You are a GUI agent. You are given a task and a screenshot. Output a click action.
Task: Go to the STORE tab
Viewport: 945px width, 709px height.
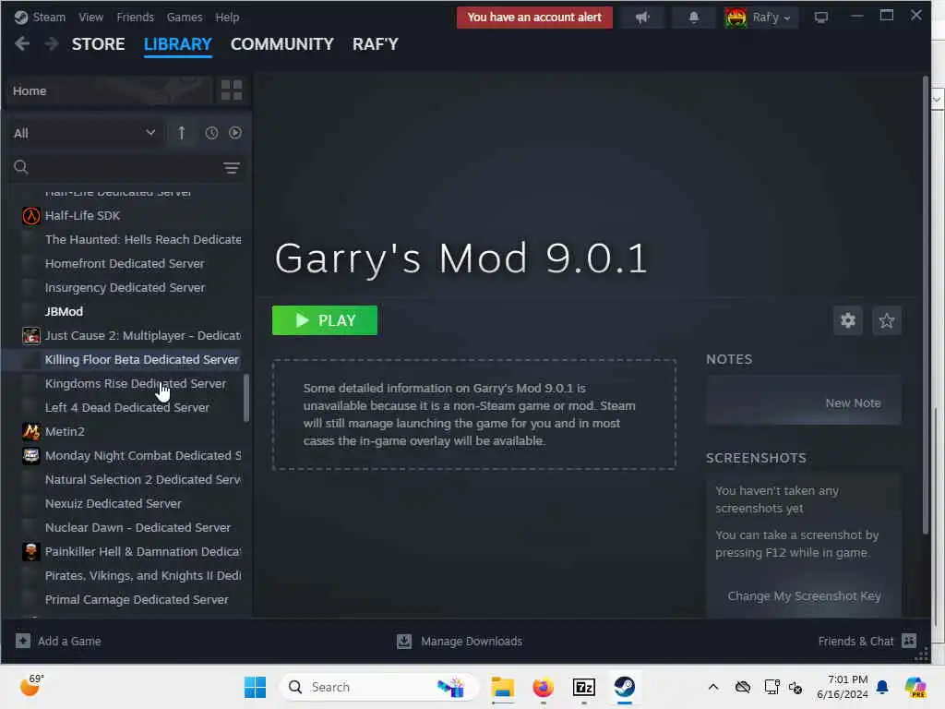tap(98, 44)
